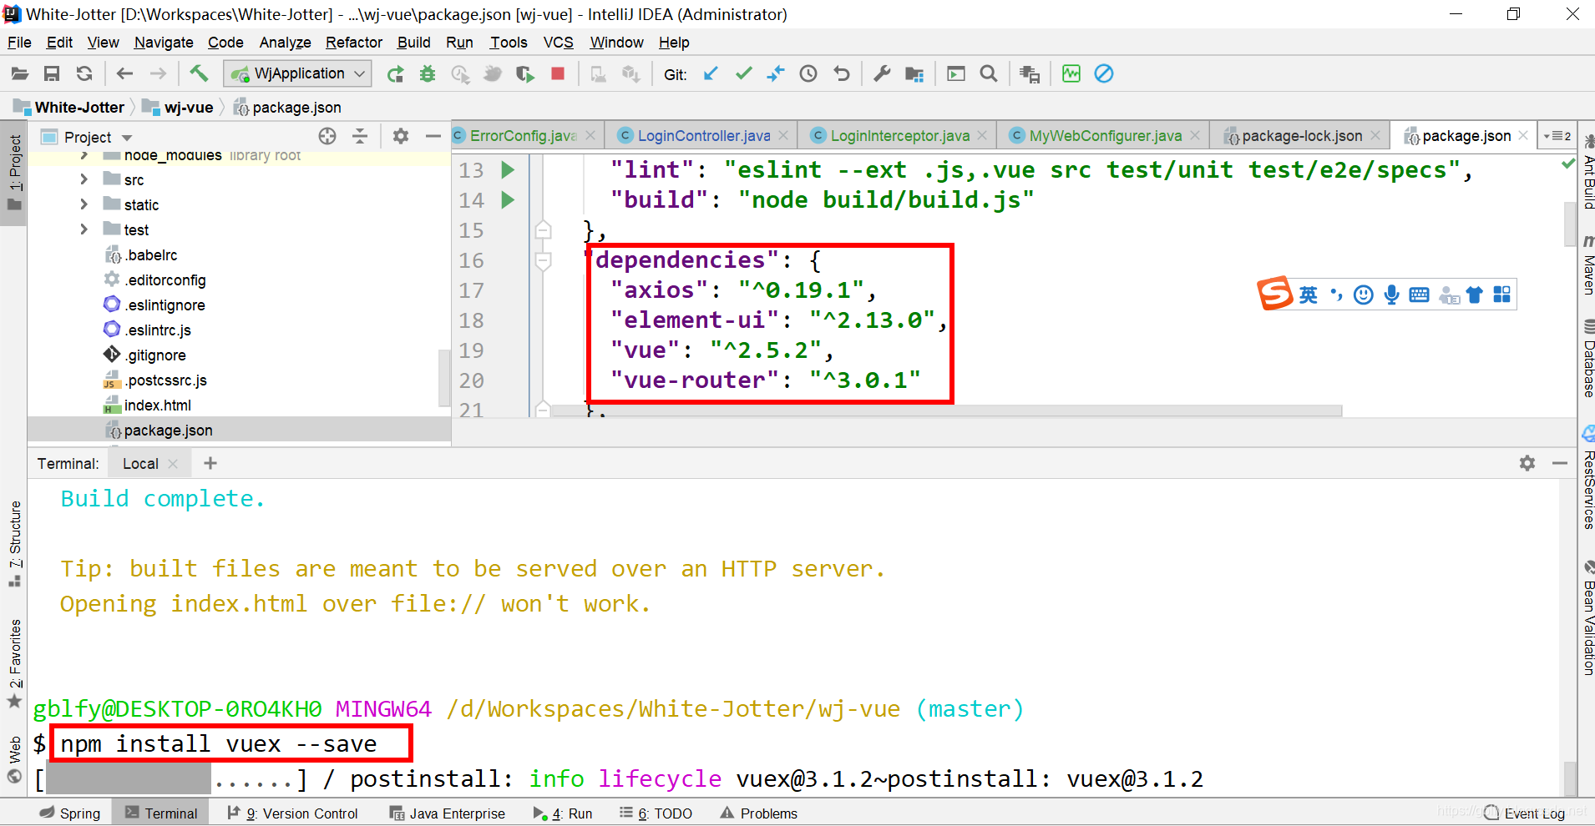Image resolution: width=1595 pixels, height=826 pixels.
Task: Click the Project panel locate target icon
Action: tap(327, 136)
